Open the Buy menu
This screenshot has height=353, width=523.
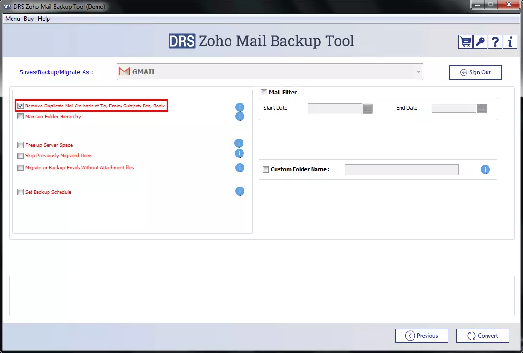tap(29, 19)
